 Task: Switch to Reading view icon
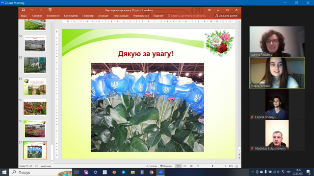(191, 166)
